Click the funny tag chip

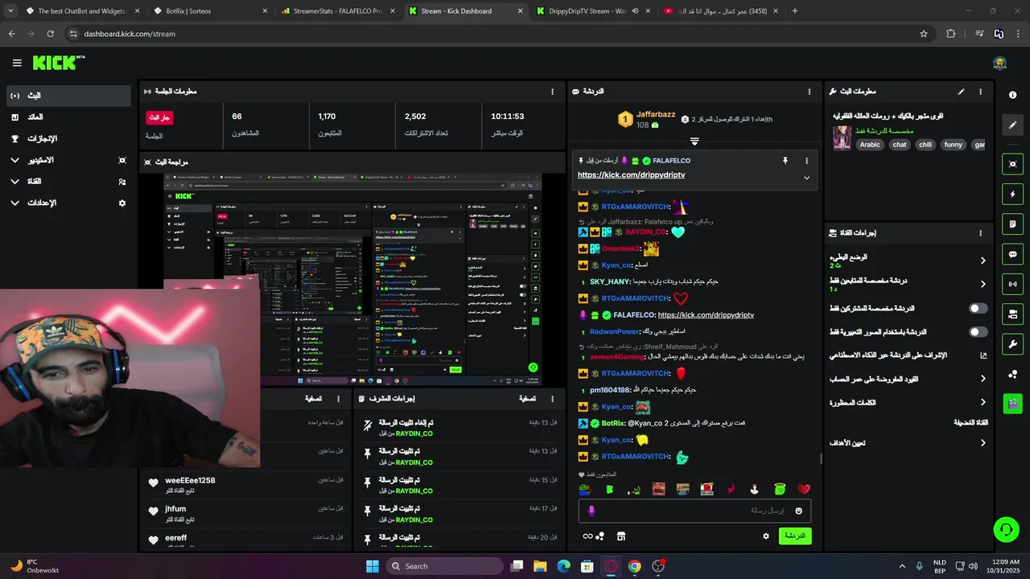(953, 145)
